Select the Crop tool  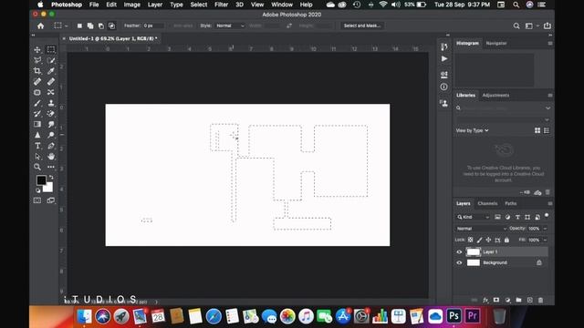coord(37,71)
